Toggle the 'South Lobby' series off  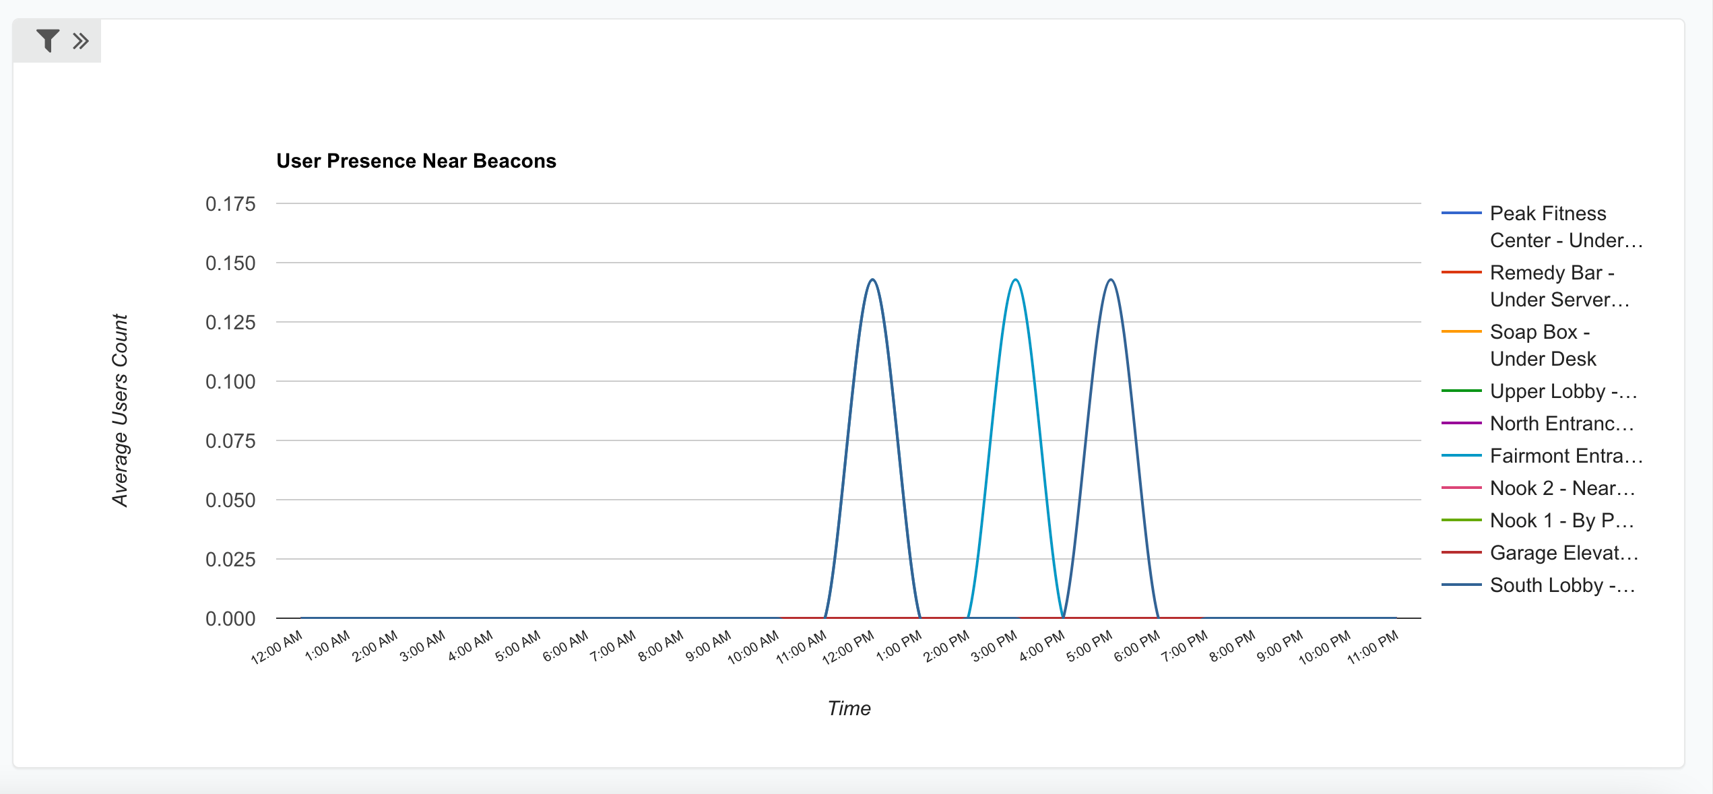click(x=1560, y=585)
